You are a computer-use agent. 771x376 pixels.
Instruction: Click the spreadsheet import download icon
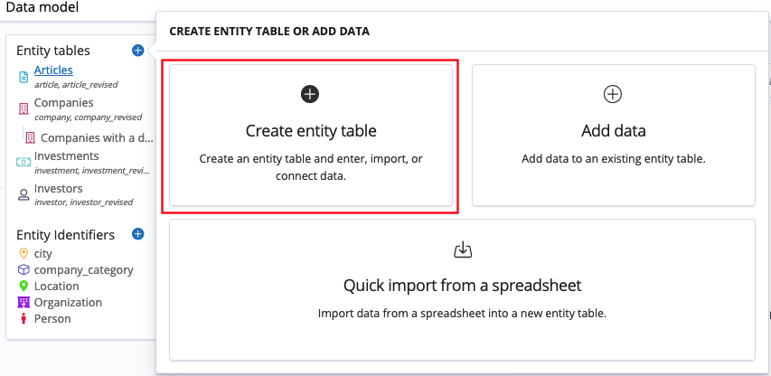[462, 249]
